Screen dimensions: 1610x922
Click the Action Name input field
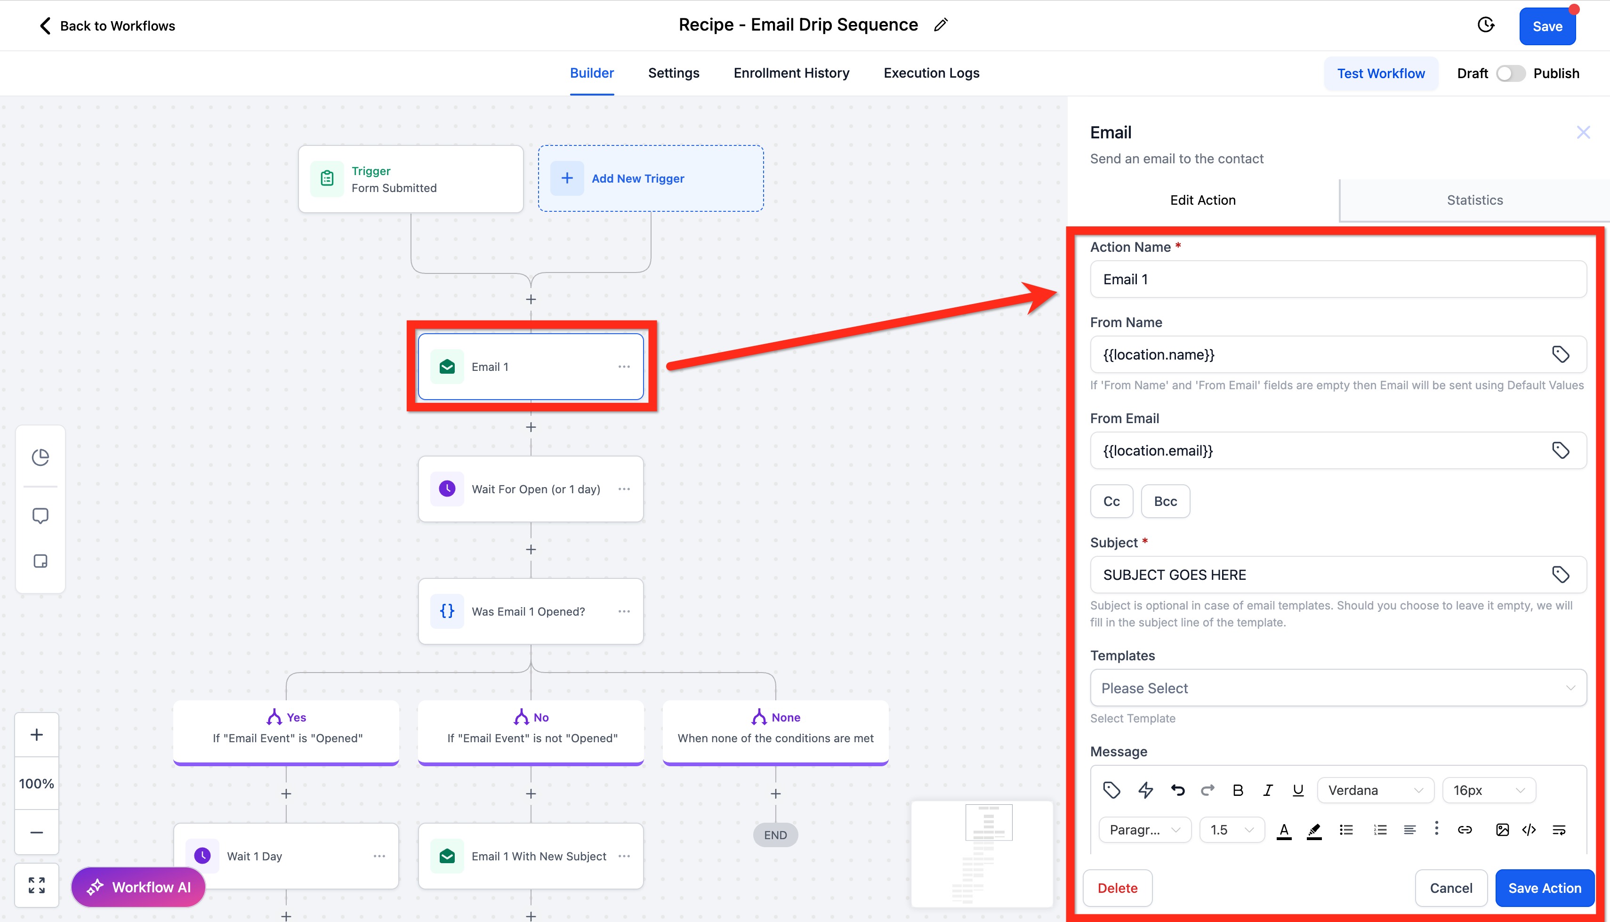1337,279
